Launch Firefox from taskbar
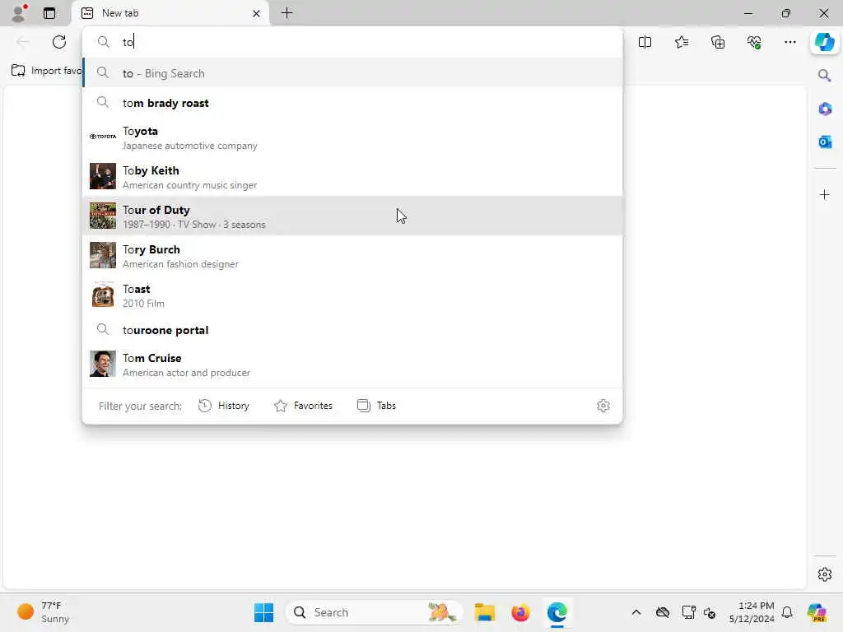The width and height of the screenshot is (843, 632). 520,612
